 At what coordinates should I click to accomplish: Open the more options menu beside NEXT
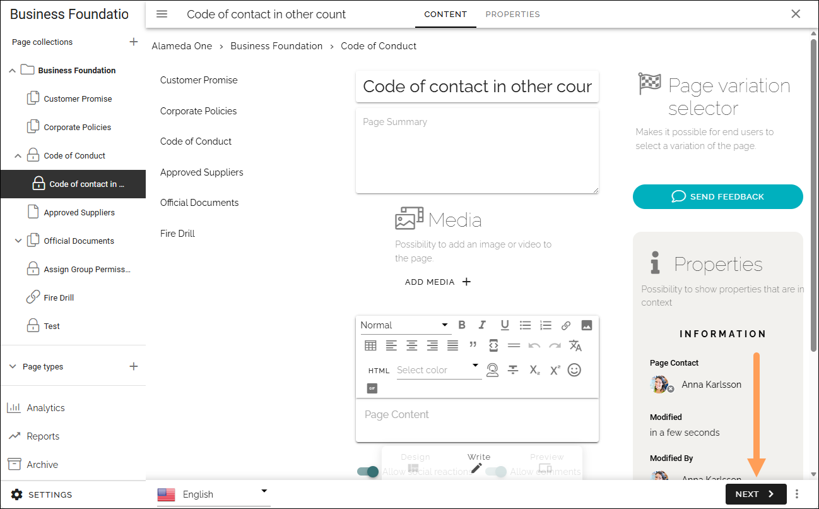click(x=797, y=494)
